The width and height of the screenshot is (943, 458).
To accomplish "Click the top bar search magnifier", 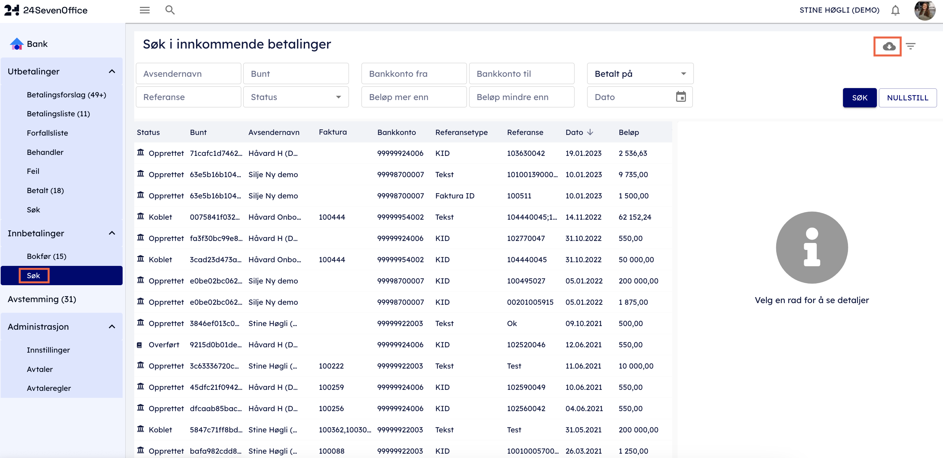I will (x=170, y=10).
